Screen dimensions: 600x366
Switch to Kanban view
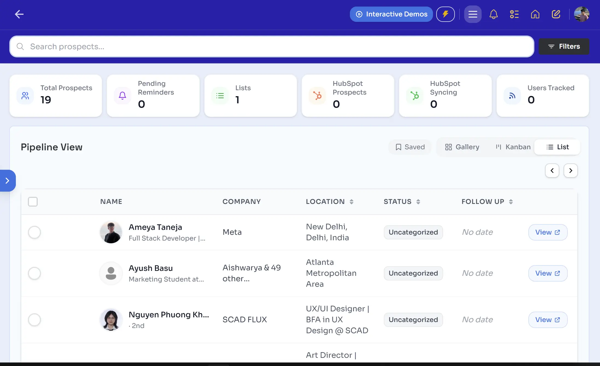pyautogui.click(x=513, y=147)
